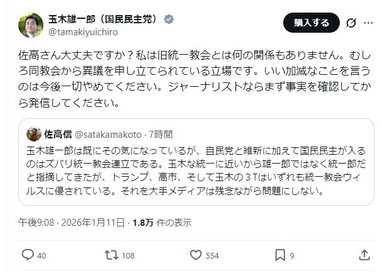The height and width of the screenshot is (273, 382).
Task: Open 玉木雄一郎's profile picture
Action: 31,25
